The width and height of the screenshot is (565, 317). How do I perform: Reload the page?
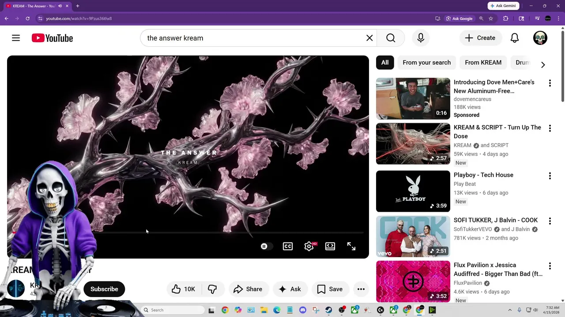[27, 18]
